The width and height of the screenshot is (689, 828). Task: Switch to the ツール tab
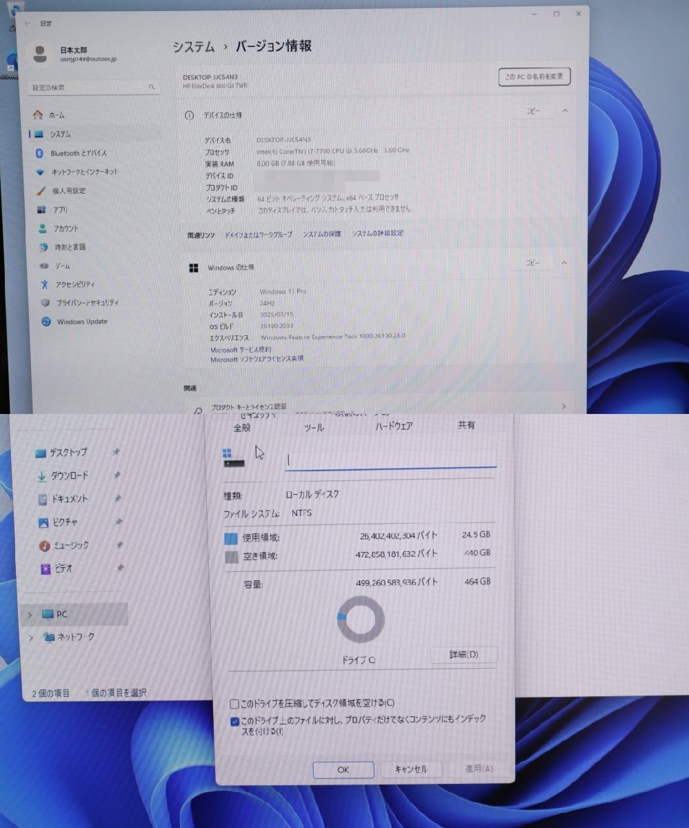(x=314, y=427)
